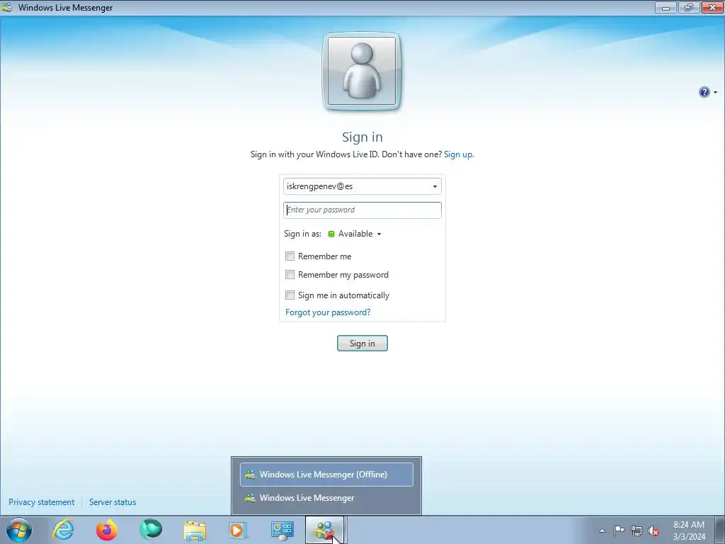Launch Internet Explorer from the taskbar
The height and width of the screenshot is (544, 725).
[63, 530]
